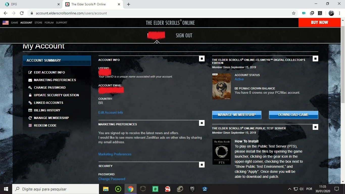Click the Windows taskbar search box
Screen dimensions: 345x194
[x=56, y=189]
